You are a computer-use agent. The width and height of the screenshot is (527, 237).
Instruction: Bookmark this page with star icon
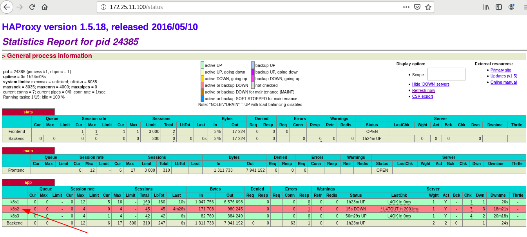pyautogui.click(x=428, y=7)
